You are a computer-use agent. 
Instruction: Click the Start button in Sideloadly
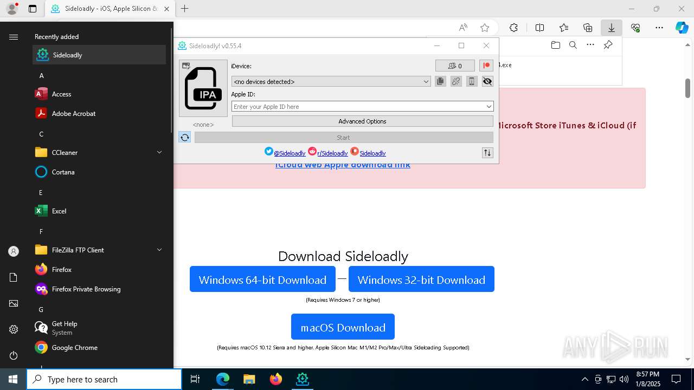pos(344,138)
